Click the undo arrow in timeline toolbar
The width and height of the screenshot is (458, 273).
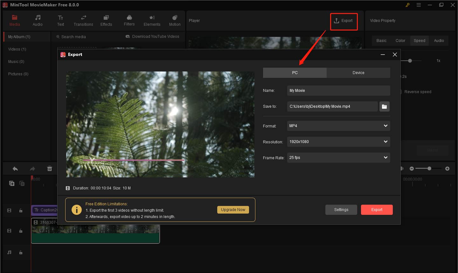point(15,169)
